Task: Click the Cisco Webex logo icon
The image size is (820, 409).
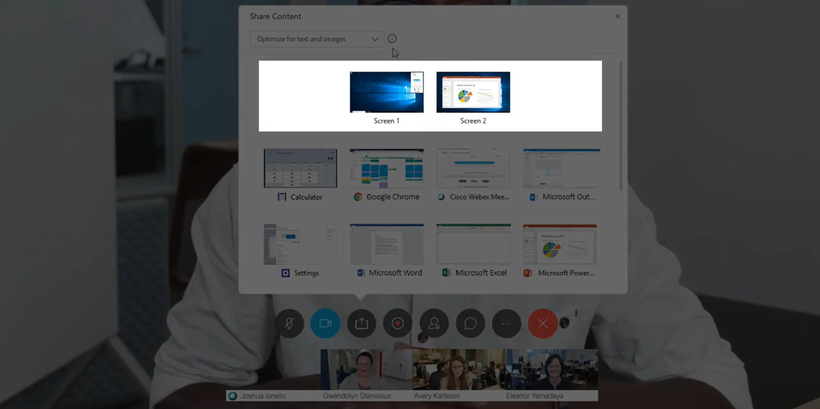Action: tap(441, 197)
